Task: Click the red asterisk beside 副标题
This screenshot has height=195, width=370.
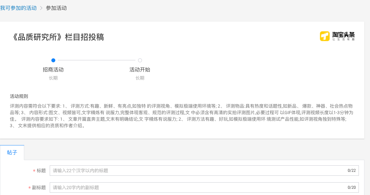Action: coord(29,187)
